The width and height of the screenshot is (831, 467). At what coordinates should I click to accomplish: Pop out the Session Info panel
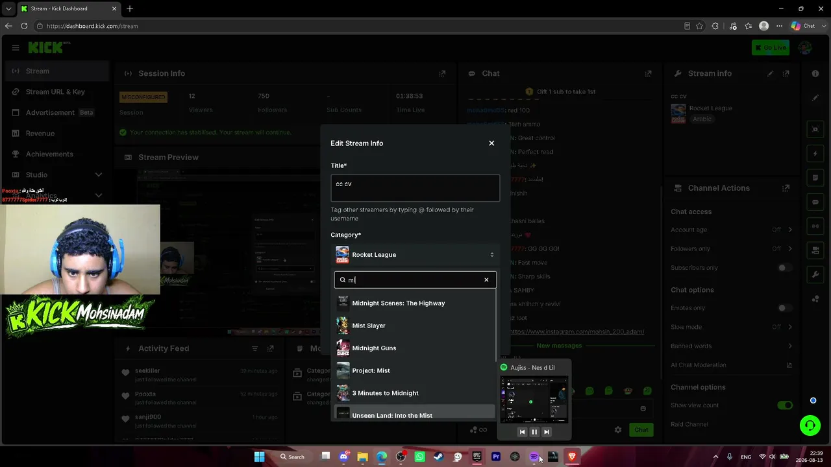click(x=442, y=74)
